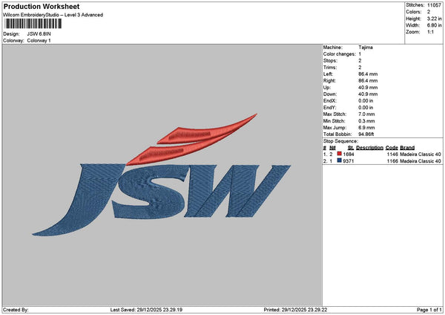Select the JSW embroidery design preview
This screenshot has height=315, width=445.
(x=162, y=175)
